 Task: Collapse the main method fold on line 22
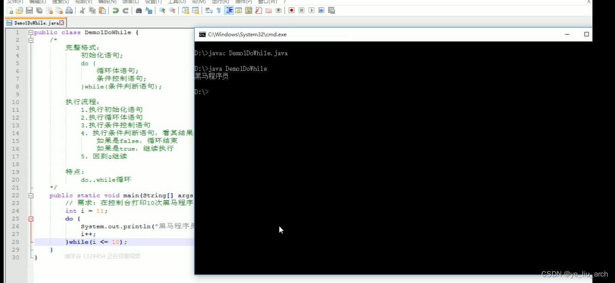pos(31,196)
